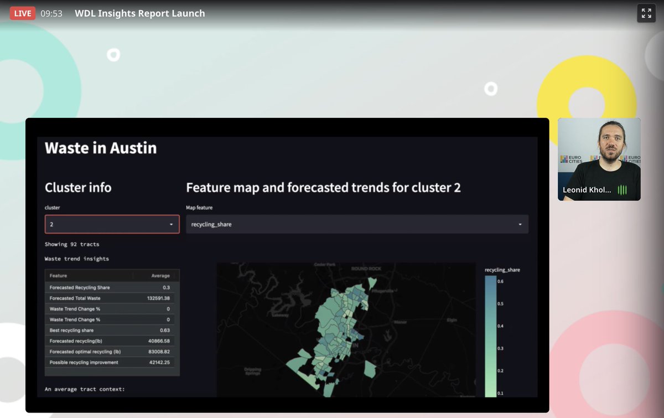Click the WDL Insights Report Launch title
Screen dimensions: 664x418
pyautogui.click(x=140, y=13)
